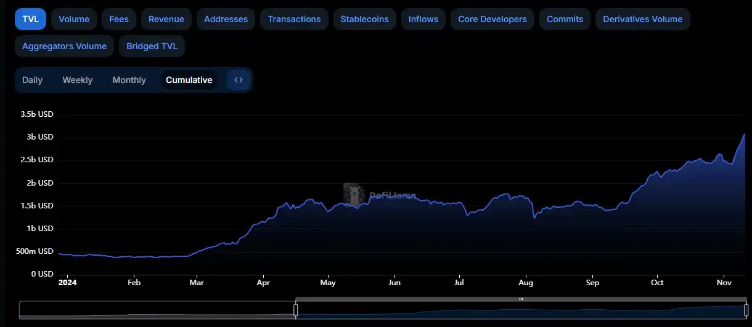Click the chart peak near November
This screenshot has width=752, height=327.
(x=744, y=135)
